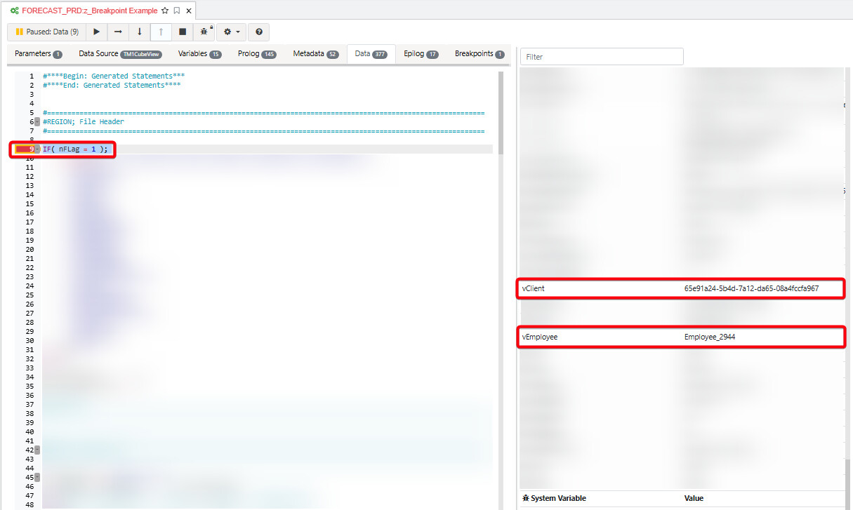Click the Step In down-arrow button
This screenshot has height=510, width=853.
[x=140, y=32]
